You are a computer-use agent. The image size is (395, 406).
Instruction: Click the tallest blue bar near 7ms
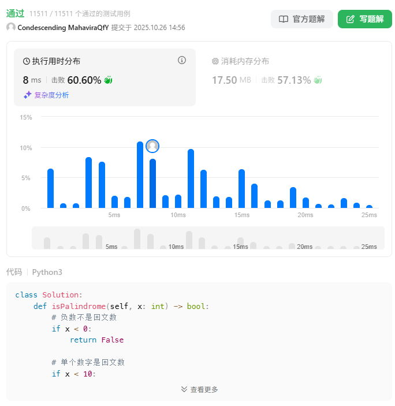(140, 175)
